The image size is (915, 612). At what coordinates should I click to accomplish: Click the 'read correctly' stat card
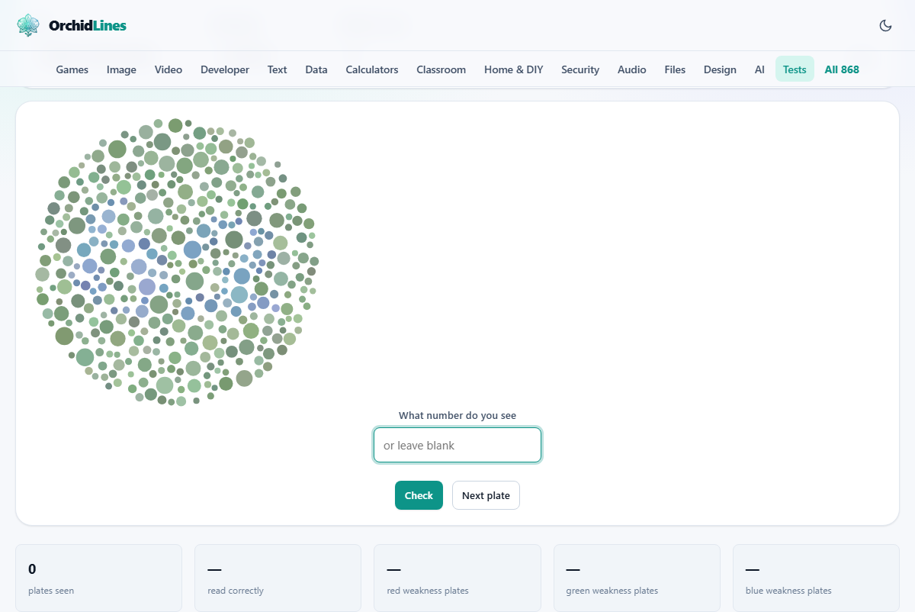pos(278,578)
